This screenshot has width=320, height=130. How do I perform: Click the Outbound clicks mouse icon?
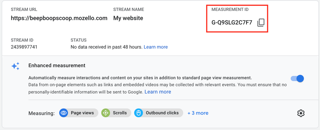pyautogui.click(x=139, y=113)
